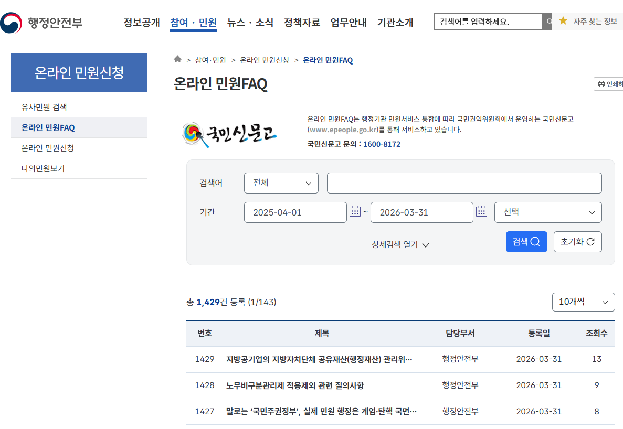This screenshot has width=623, height=429.
Task: Open the 선택 period dropdown
Action: pos(548,212)
